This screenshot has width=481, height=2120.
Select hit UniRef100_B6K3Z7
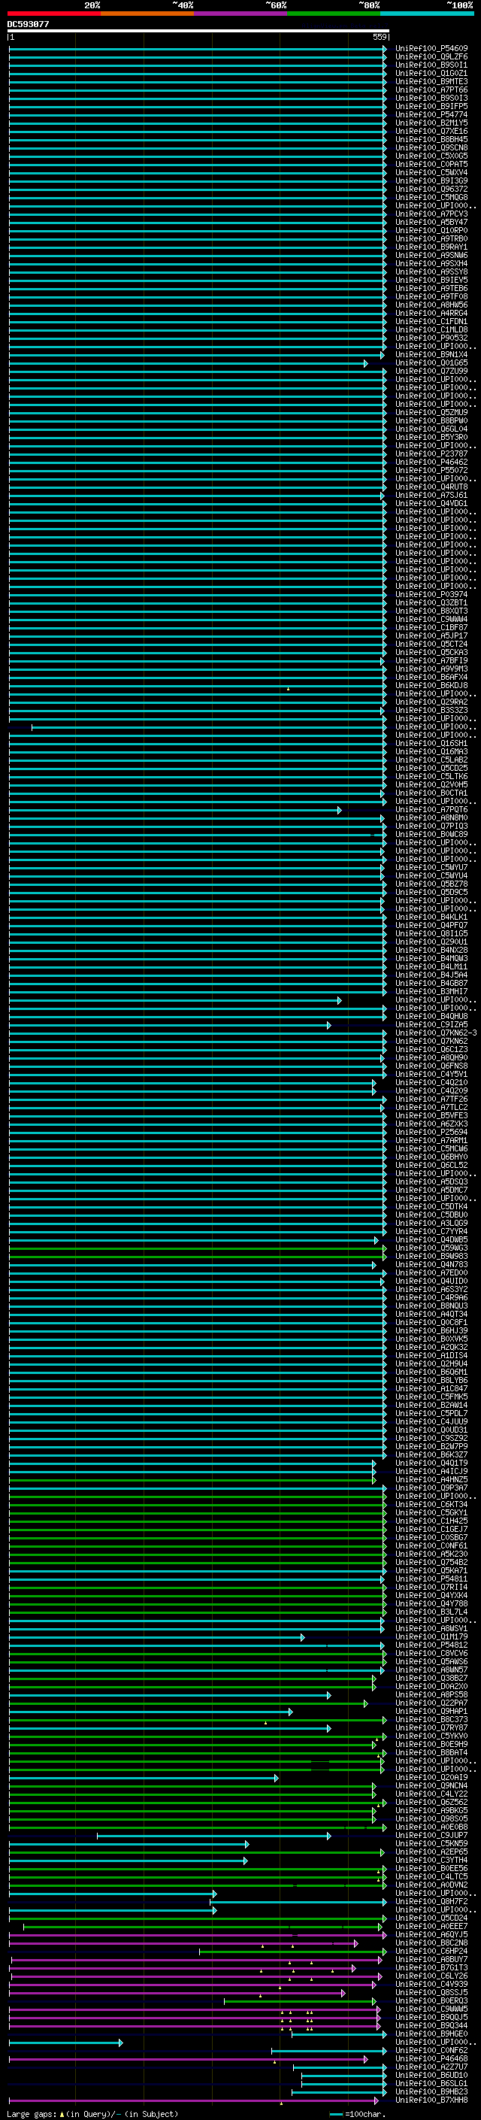point(431,1455)
